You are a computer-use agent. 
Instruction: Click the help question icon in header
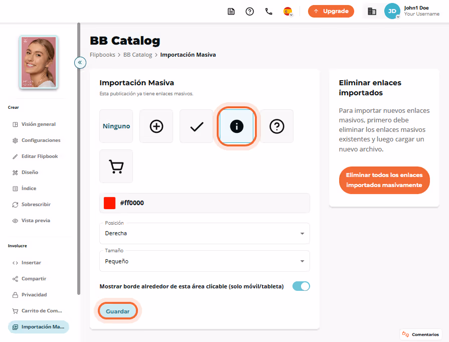click(250, 12)
